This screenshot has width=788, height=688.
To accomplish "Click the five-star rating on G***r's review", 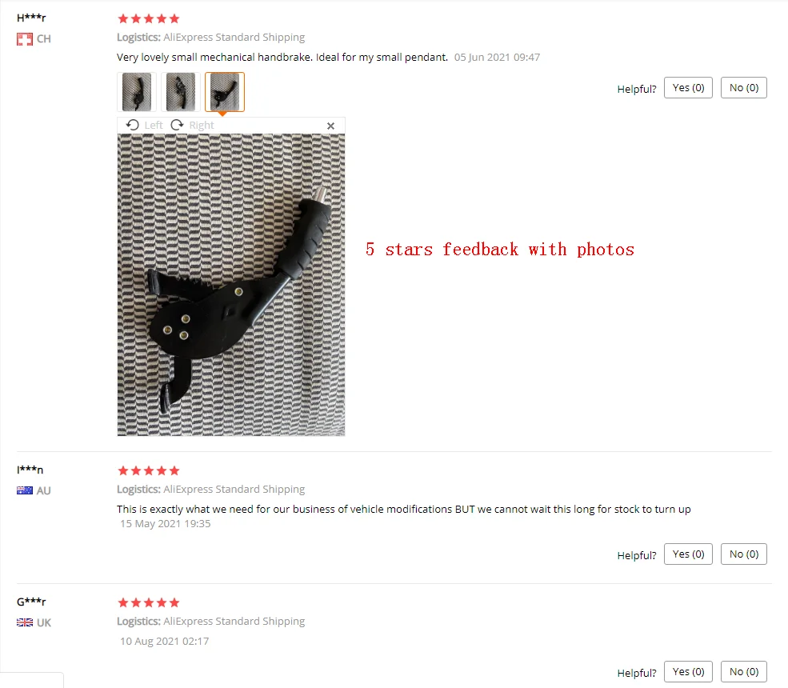I will coord(148,602).
